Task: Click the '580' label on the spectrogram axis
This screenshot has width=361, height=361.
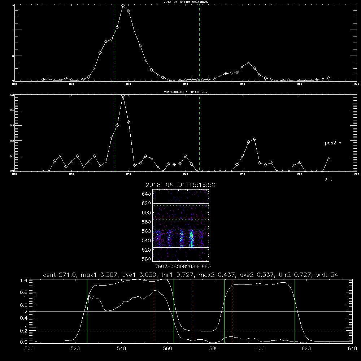Action: click(147, 222)
